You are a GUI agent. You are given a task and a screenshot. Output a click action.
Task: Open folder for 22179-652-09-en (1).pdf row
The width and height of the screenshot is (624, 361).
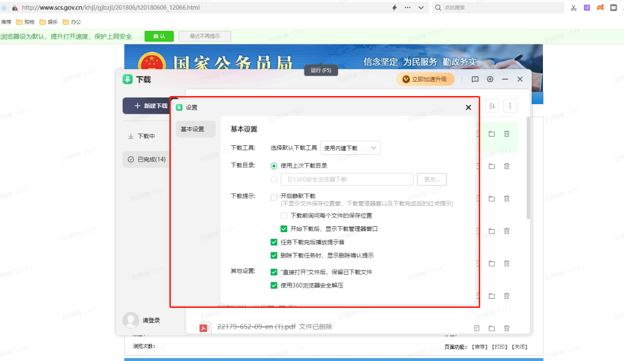point(491,328)
